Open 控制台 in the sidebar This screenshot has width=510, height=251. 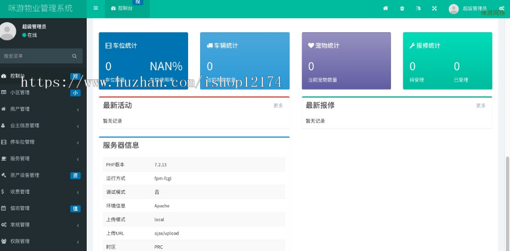[x=43, y=76]
